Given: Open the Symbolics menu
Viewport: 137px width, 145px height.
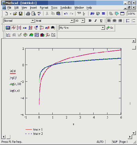Looking at the screenshot, I should [x=66, y=8].
